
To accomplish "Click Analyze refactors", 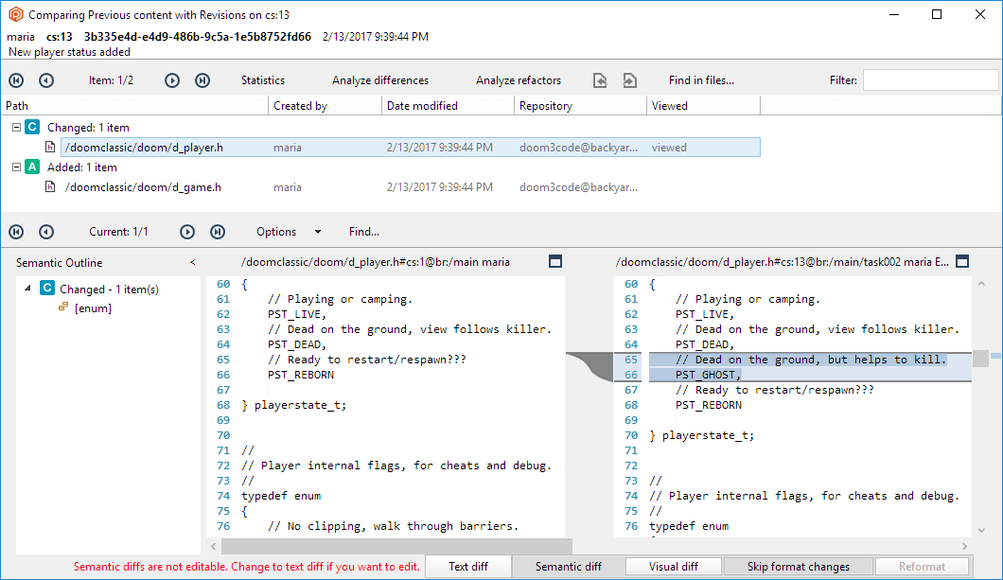I will [x=519, y=80].
